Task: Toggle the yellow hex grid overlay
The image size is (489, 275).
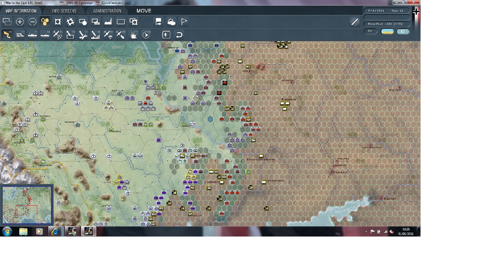Action: click(x=45, y=22)
